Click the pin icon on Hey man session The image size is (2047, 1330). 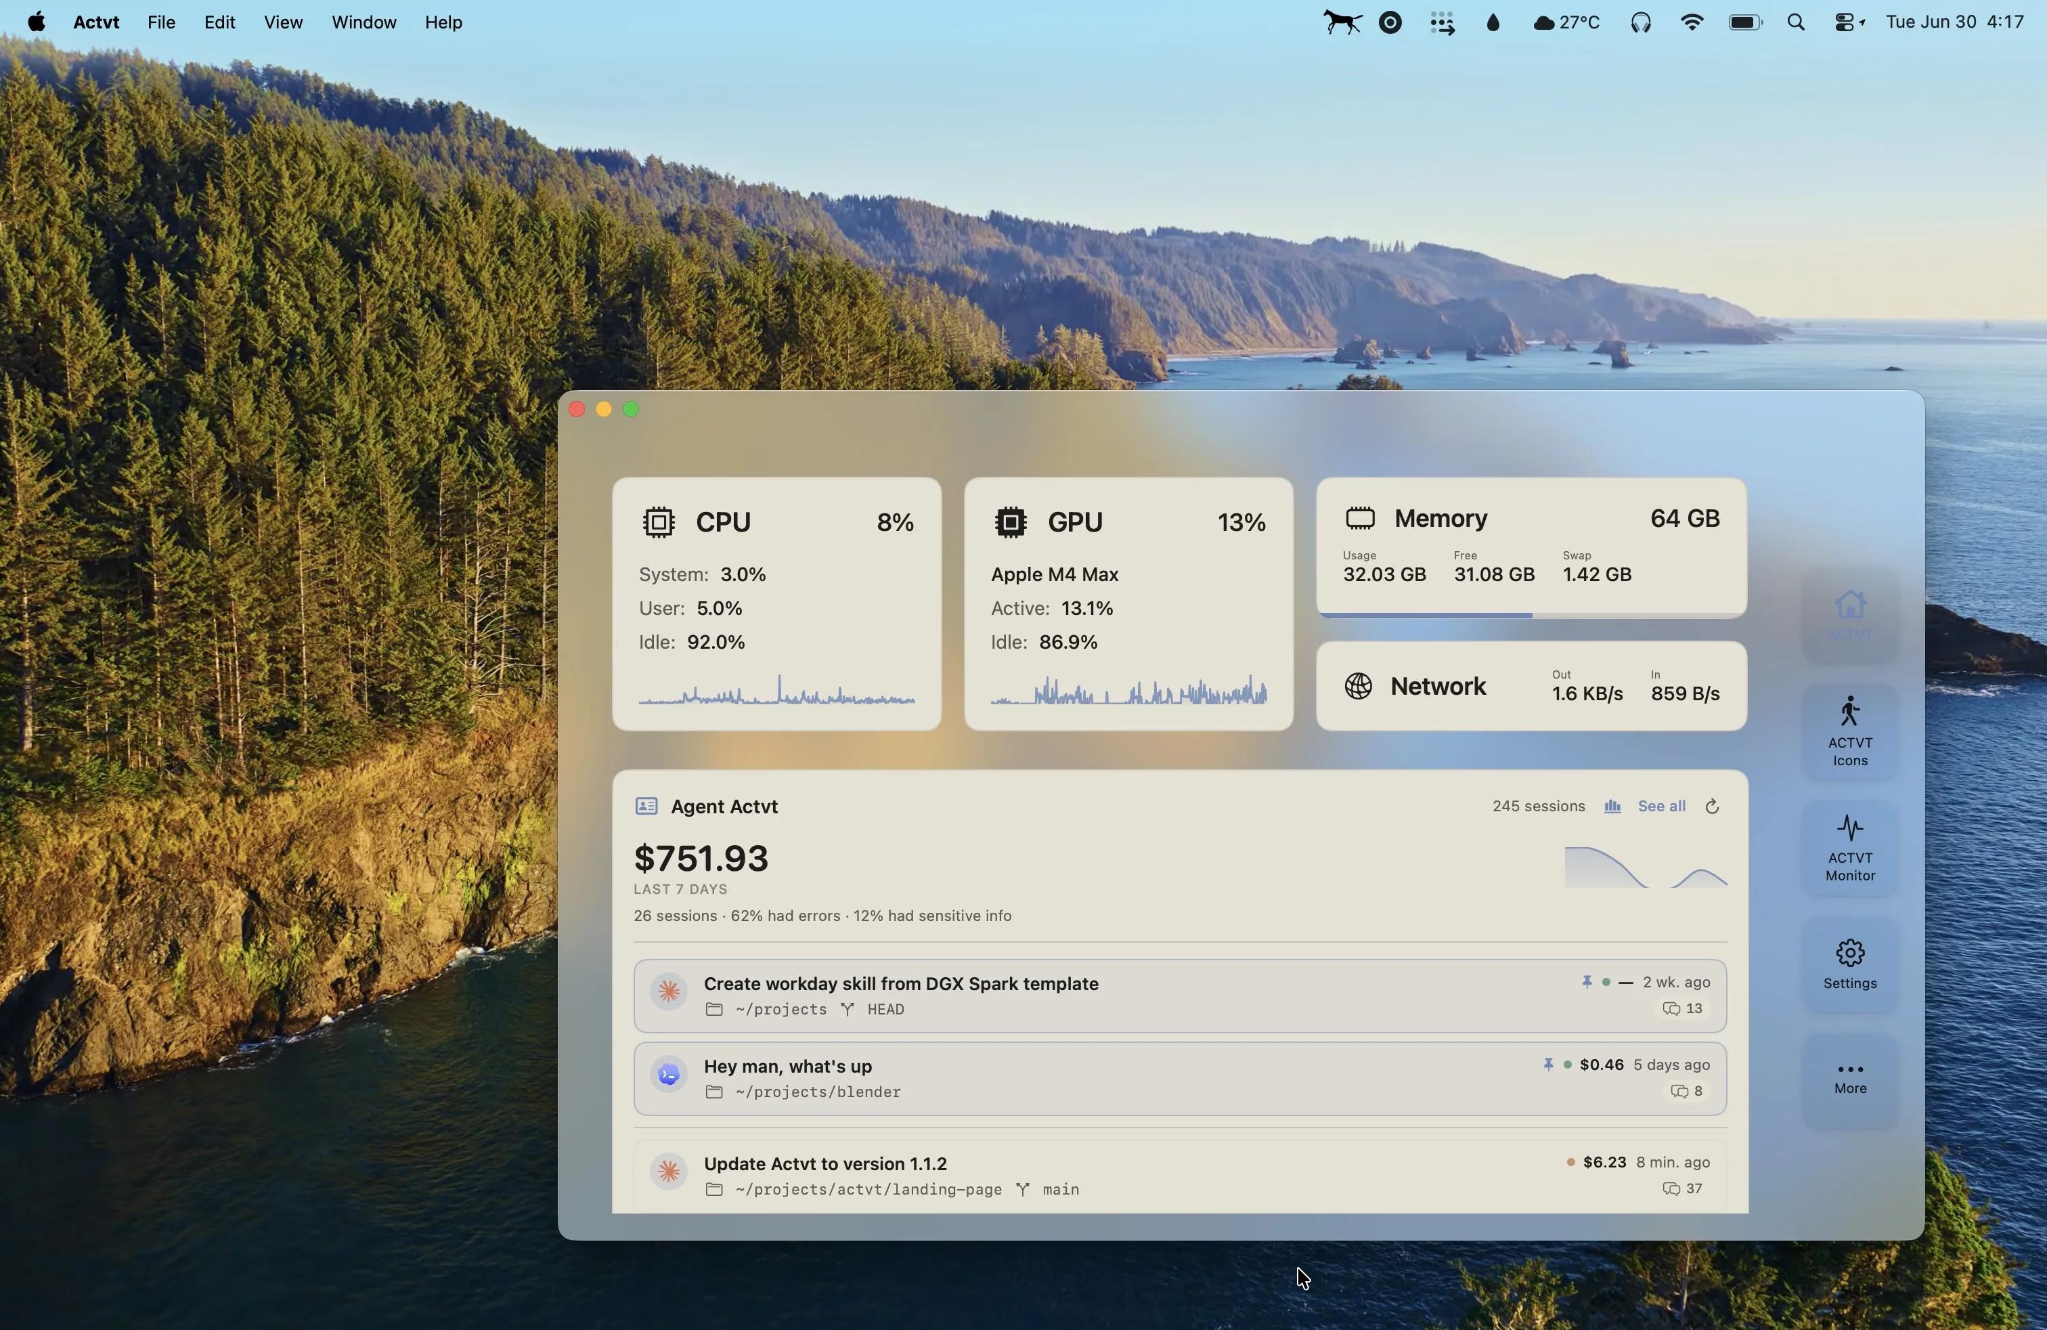tap(1548, 1064)
